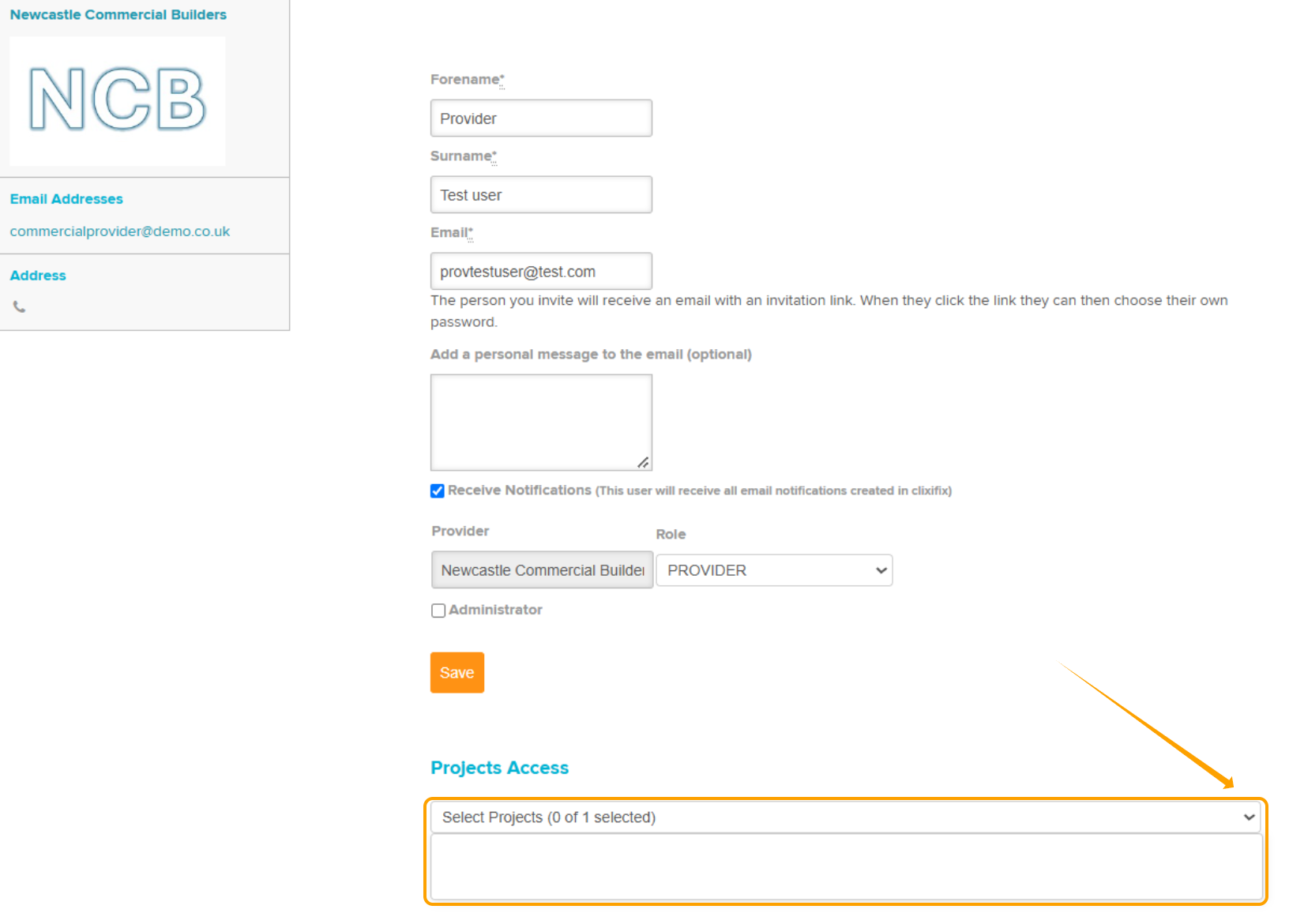The height and width of the screenshot is (913, 1289).
Task: Enable the Administrator checkbox
Action: pos(438,611)
